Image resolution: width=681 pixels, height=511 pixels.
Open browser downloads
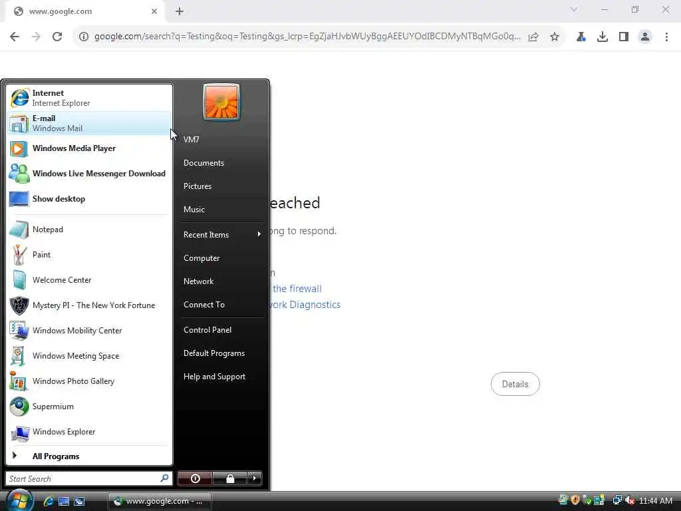click(603, 37)
